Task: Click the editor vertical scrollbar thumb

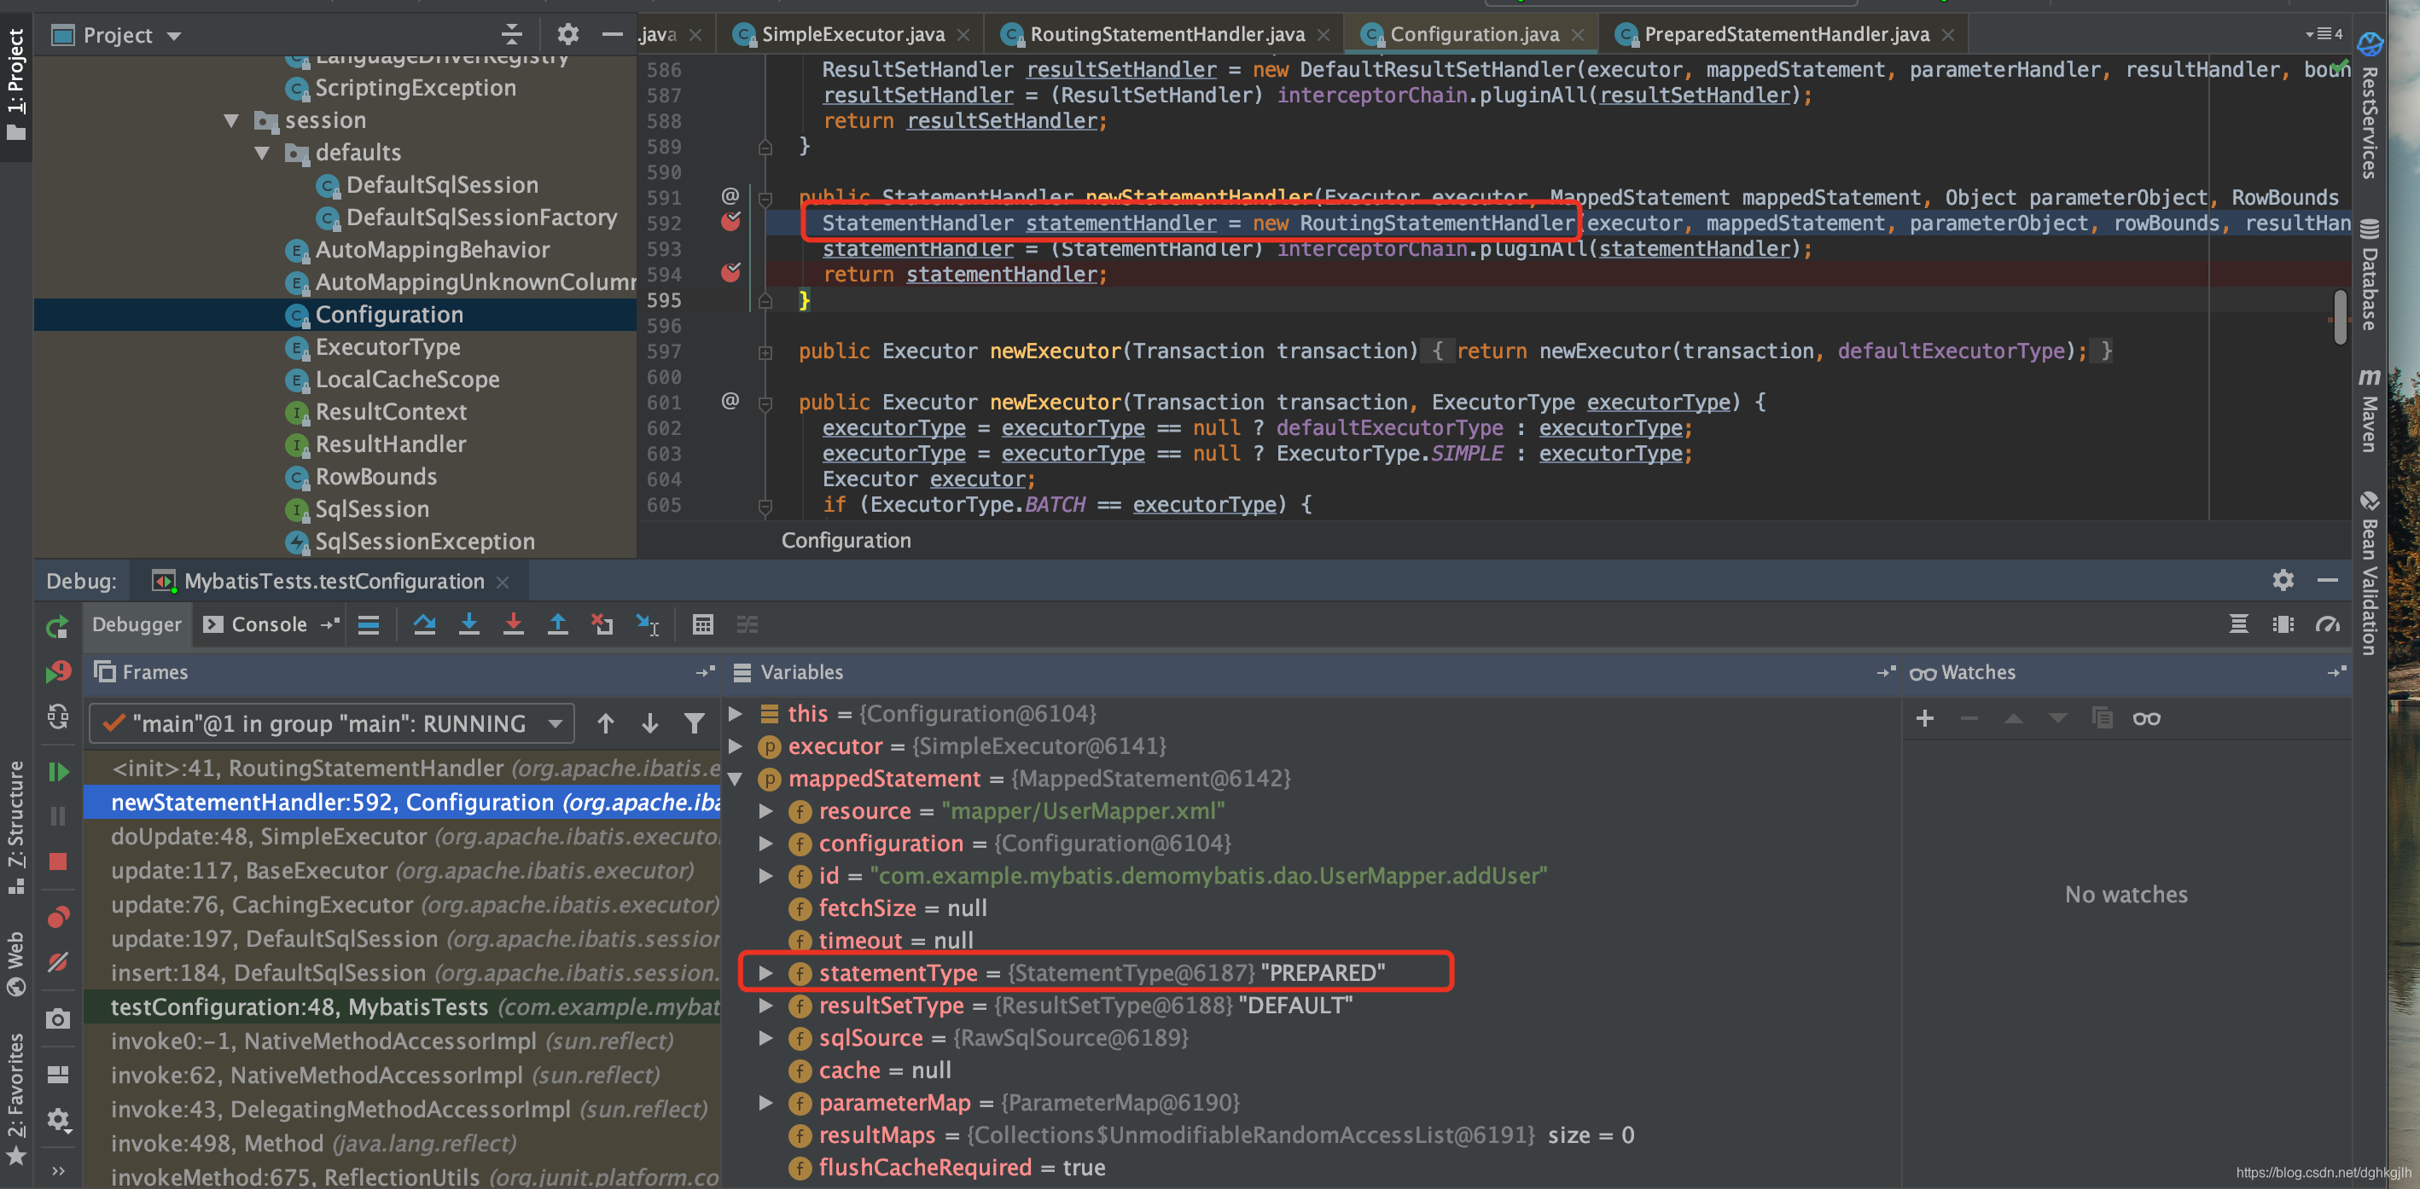Action: pyautogui.click(x=2338, y=317)
